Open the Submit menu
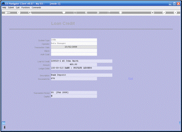The width and height of the screenshot is (182, 132). [x=11, y=7]
